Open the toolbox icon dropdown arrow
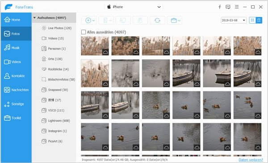 [179, 20]
